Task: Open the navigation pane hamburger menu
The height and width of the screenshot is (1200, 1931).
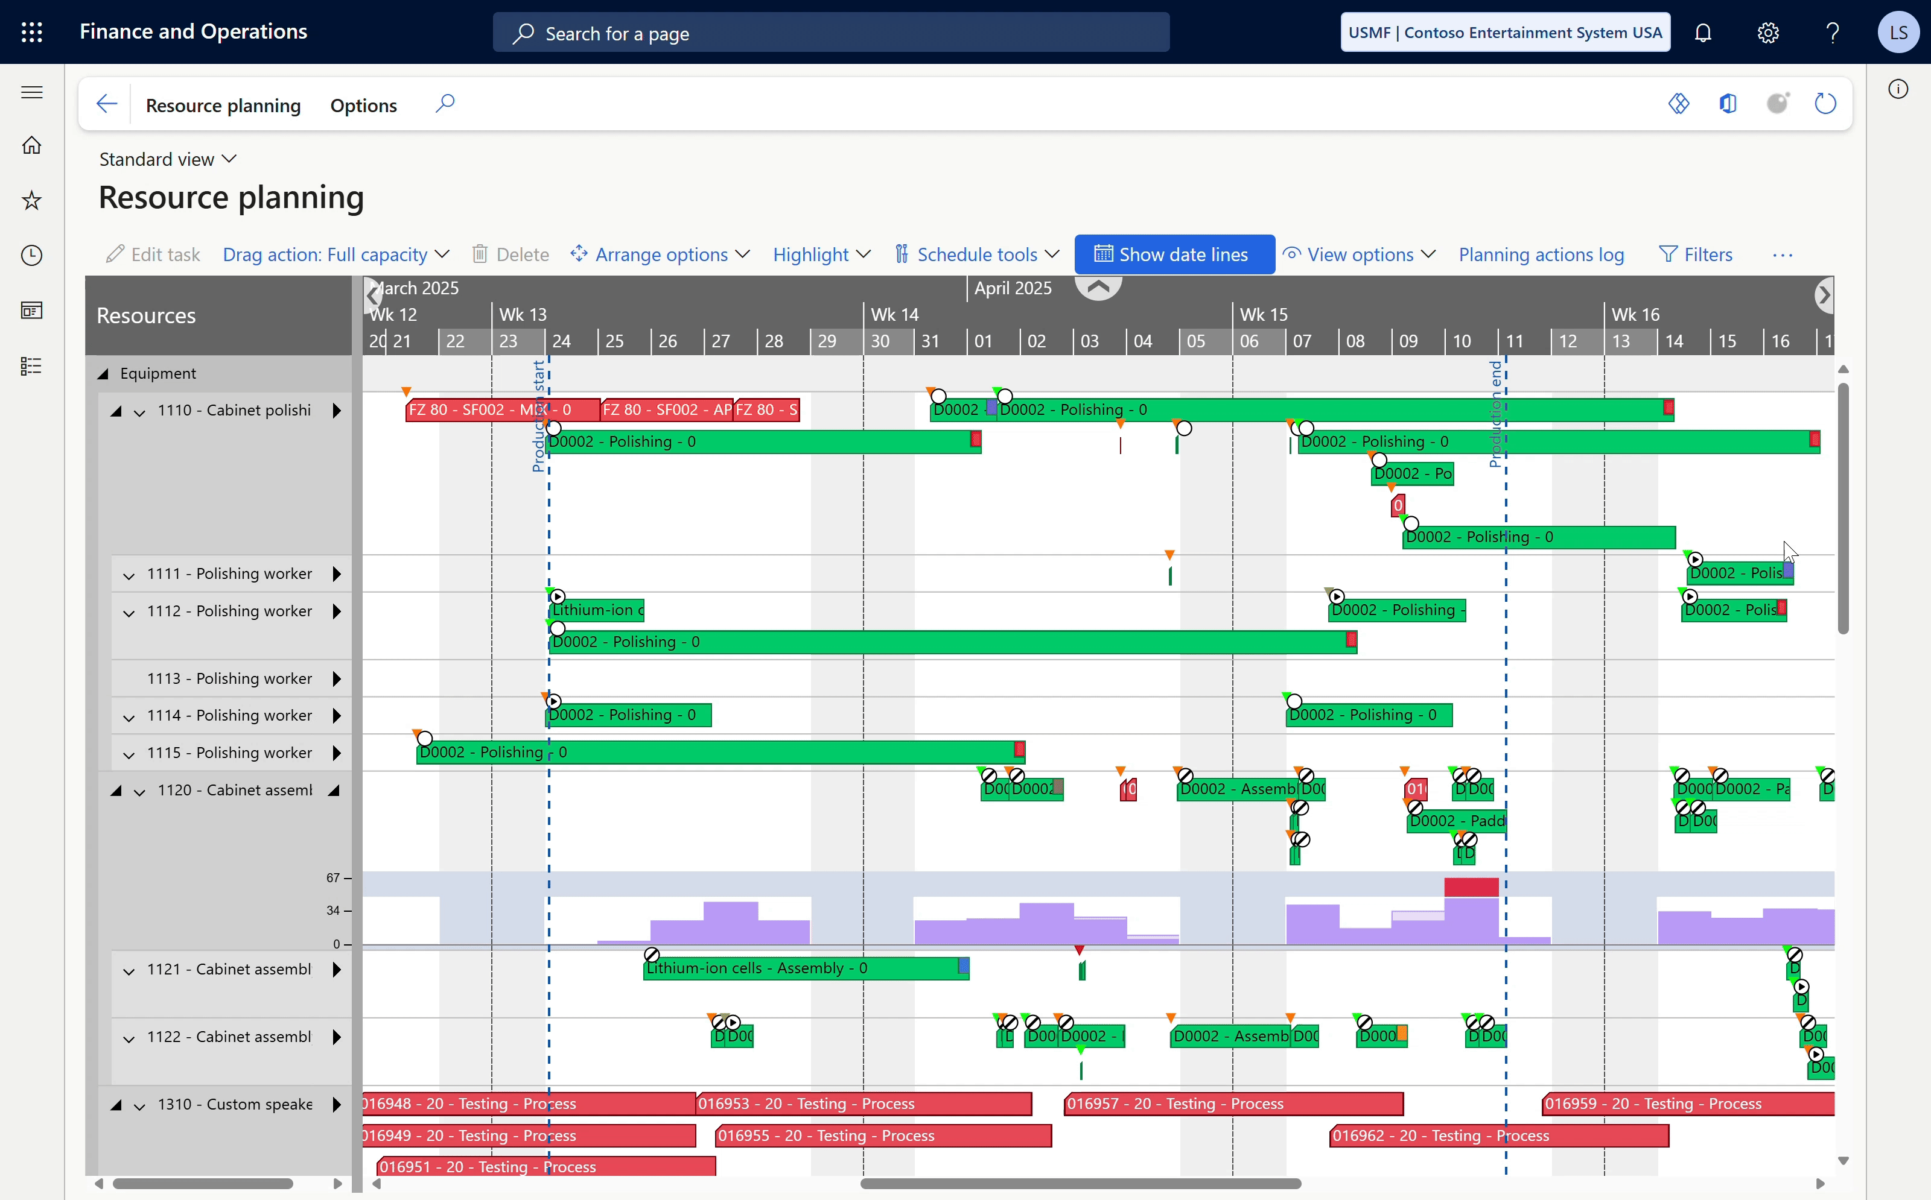Action: 31,92
